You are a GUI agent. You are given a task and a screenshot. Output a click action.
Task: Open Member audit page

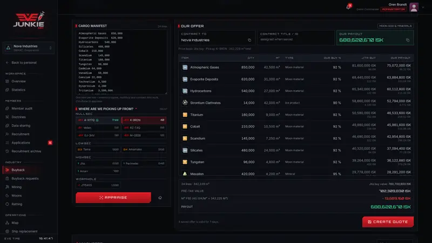pos(22,109)
